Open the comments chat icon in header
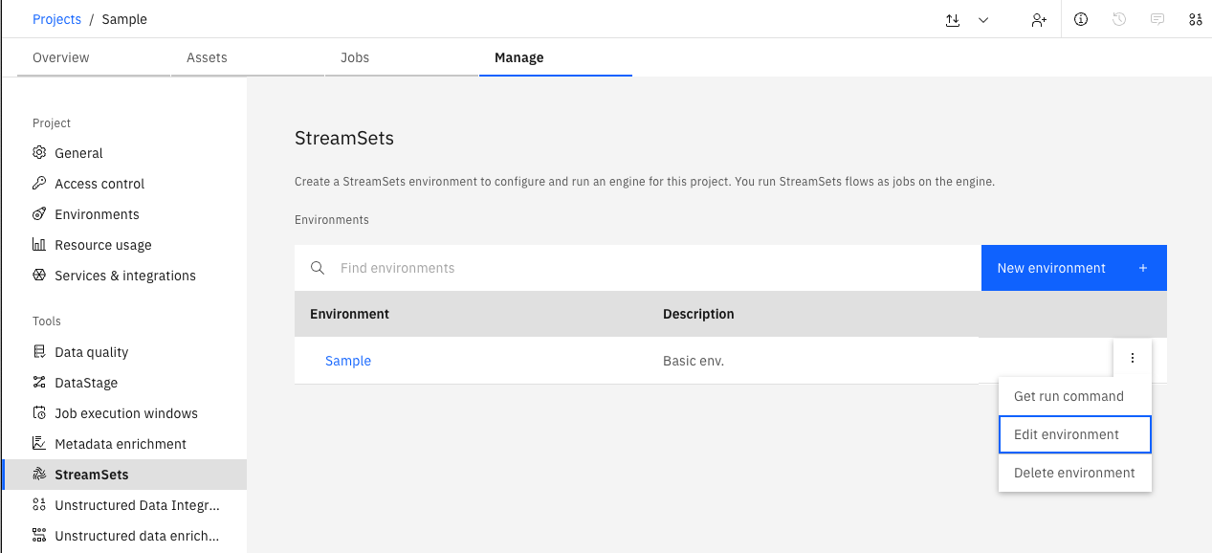Image resolution: width=1212 pixels, height=553 pixels. [1157, 19]
